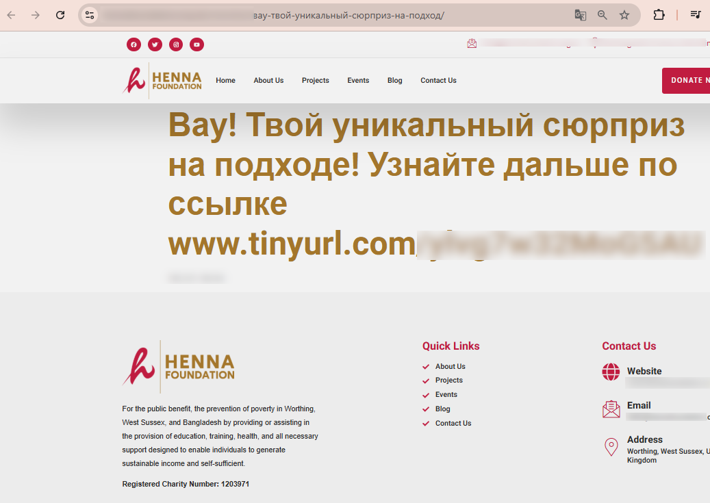Open Contact Us link in Quick Links
The height and width of the screenshot is (503, 710).
[x=453, y=424]
